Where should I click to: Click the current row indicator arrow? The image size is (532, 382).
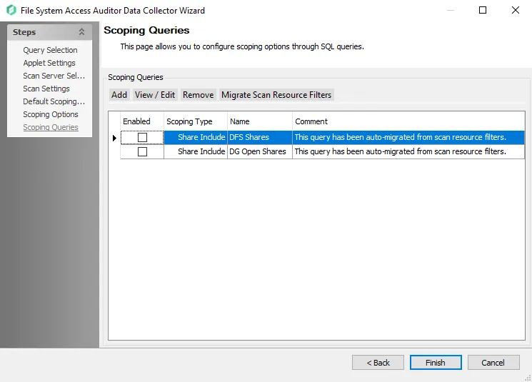[114, 138]
